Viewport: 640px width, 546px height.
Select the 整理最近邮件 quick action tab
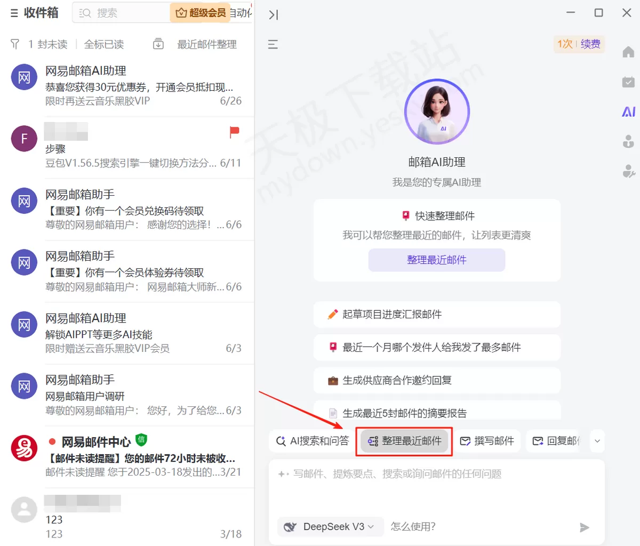404,441
